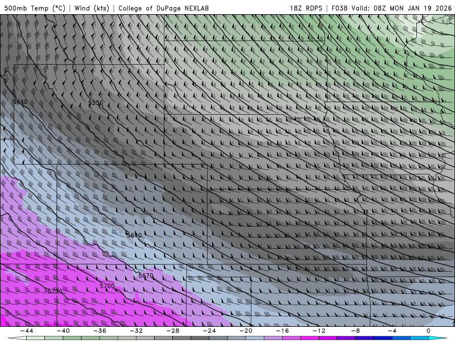Click the -4 colorbar scale label
This screenshot has width=455, height=341.
(392, 331)
